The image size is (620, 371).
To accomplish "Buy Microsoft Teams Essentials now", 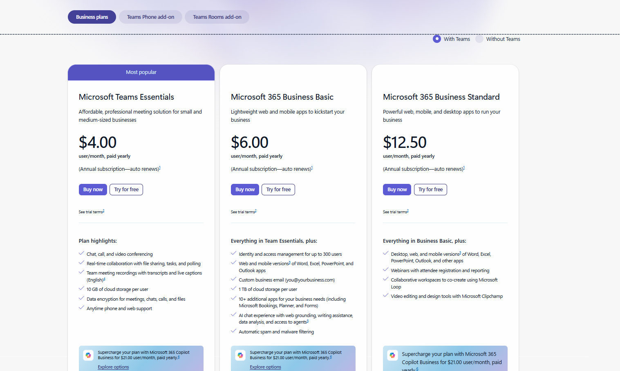I will (x=93, y=189).
